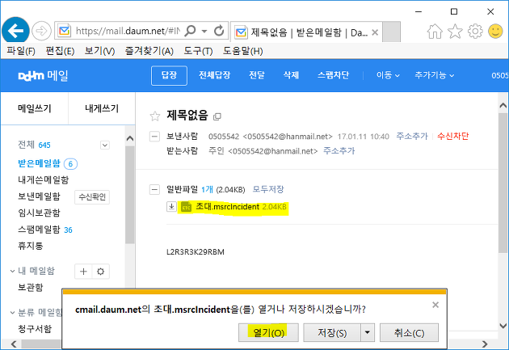Click the Daum 메일 logo
Image resolution: width=509 pixels, height=350 pixels.
pos(43,76)
